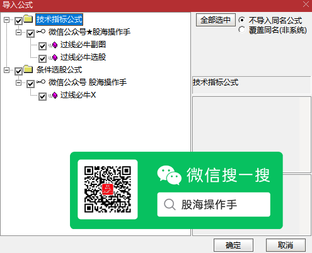Toggle the 微信公众号 股海操作手 checkbox under 条件选股公式
Viewport: 312px width, 253px height.
tap(30, 84)
